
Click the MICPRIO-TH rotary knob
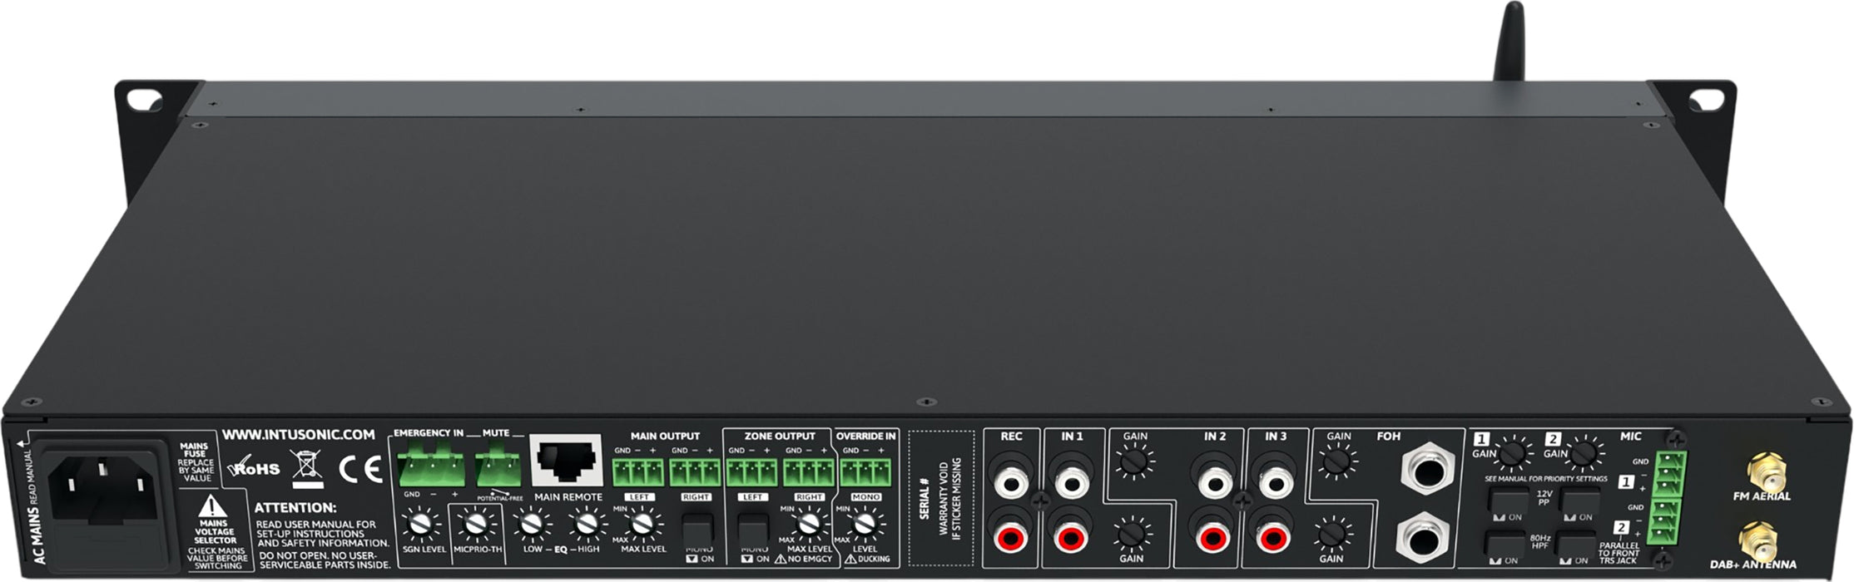pyautogui.click(x=475, y=525)
